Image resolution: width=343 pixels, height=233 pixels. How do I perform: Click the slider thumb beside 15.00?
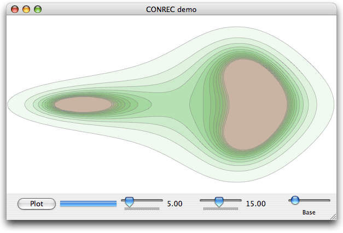click(x=219, y=201)
